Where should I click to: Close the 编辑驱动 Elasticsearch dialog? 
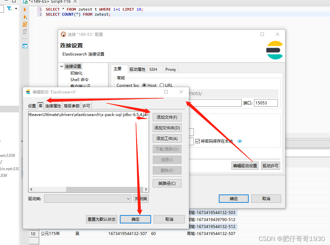181,92
